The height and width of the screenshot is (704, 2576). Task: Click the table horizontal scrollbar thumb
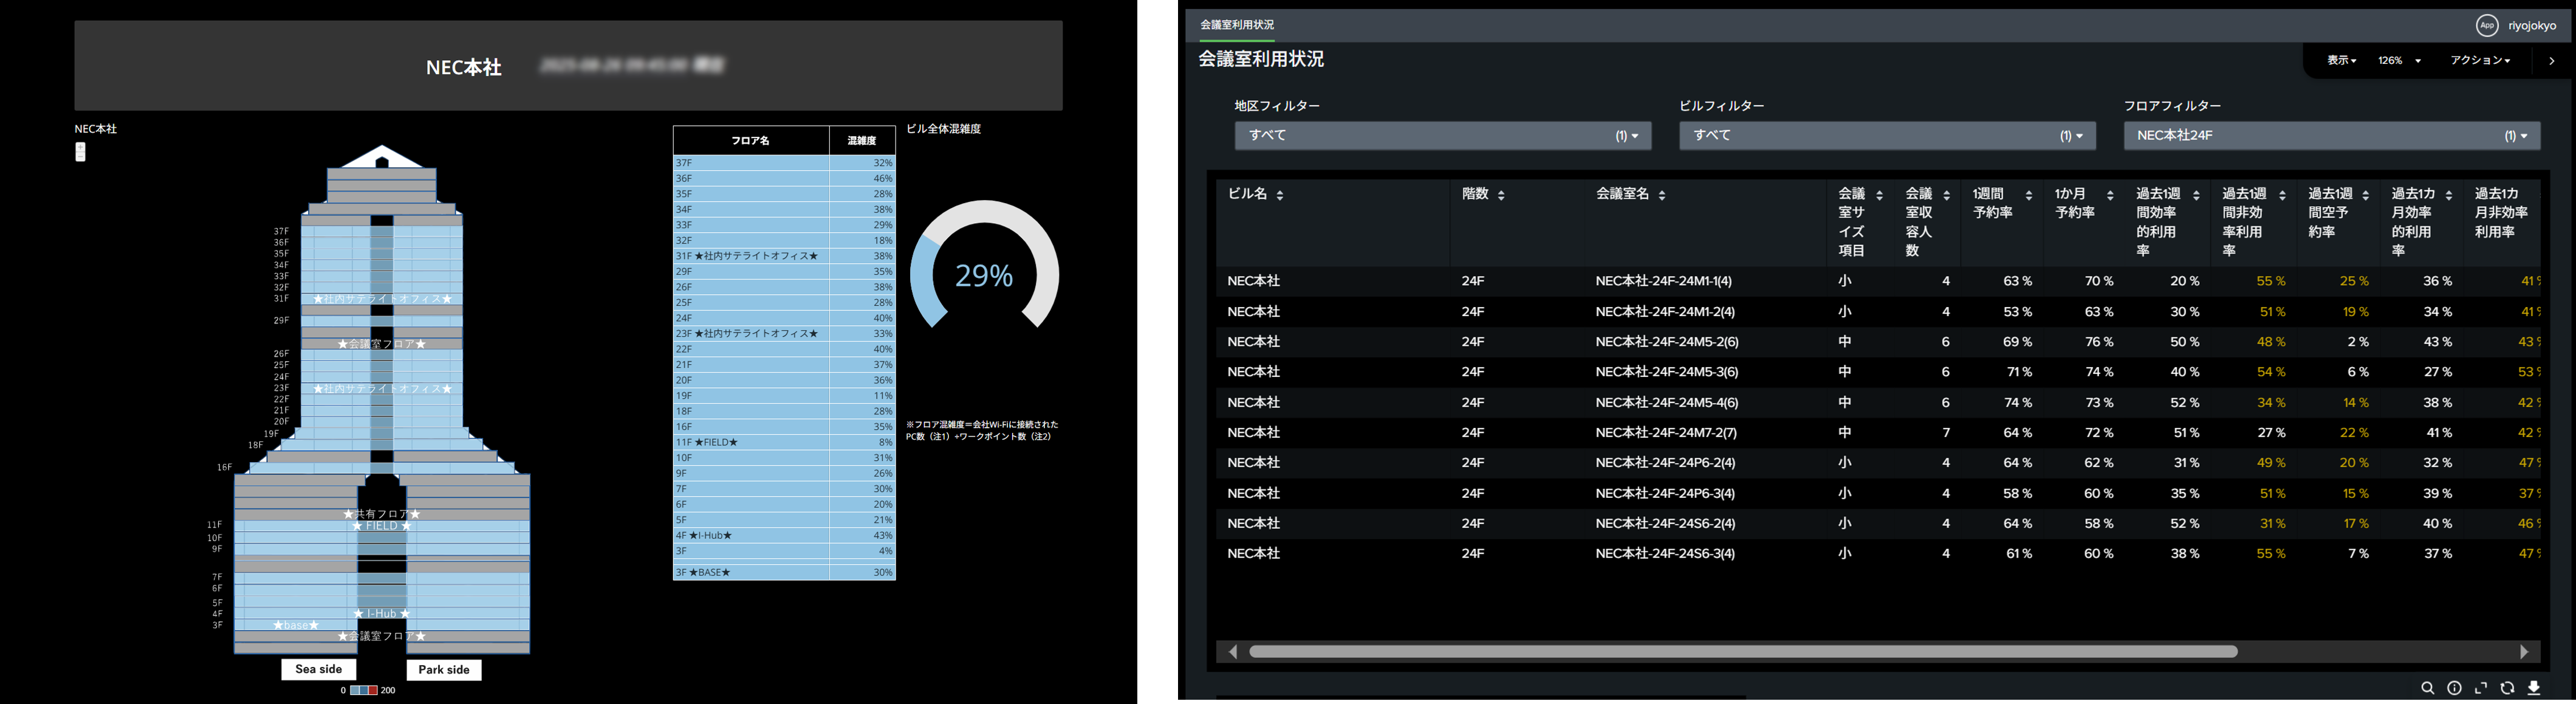click(x=1743, y=652)
